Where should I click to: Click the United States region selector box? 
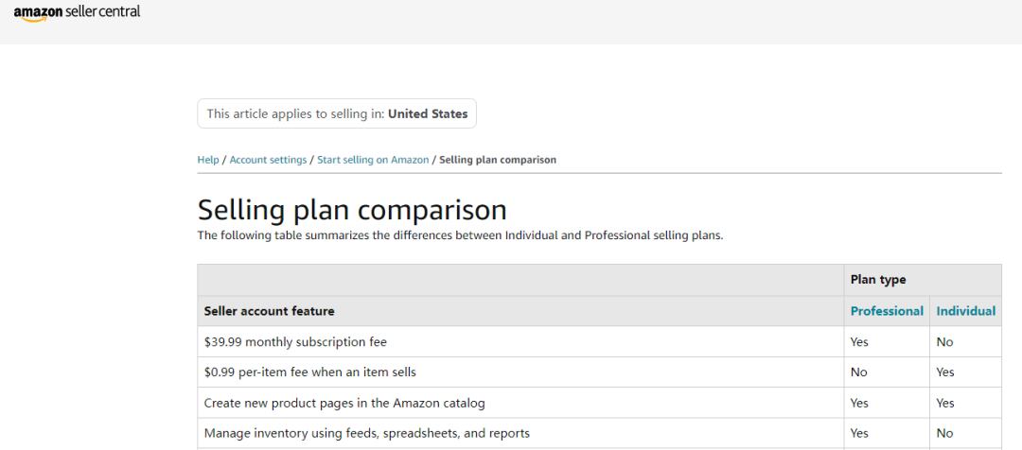click(x=337, y=113)
